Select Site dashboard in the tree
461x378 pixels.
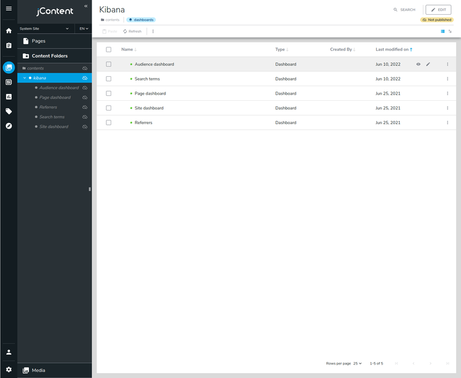pyautogui.click(x=54, y=127)
